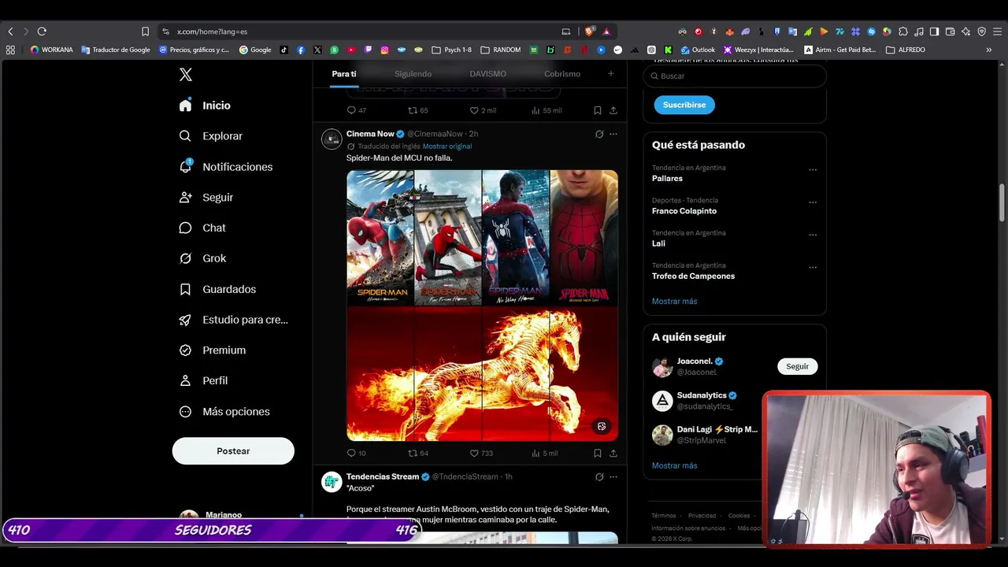The width and height of the screenshot is (1008, 567).
Task: Open the Spider-Man Homecoming poster image
Action: (x=380, y=238)
